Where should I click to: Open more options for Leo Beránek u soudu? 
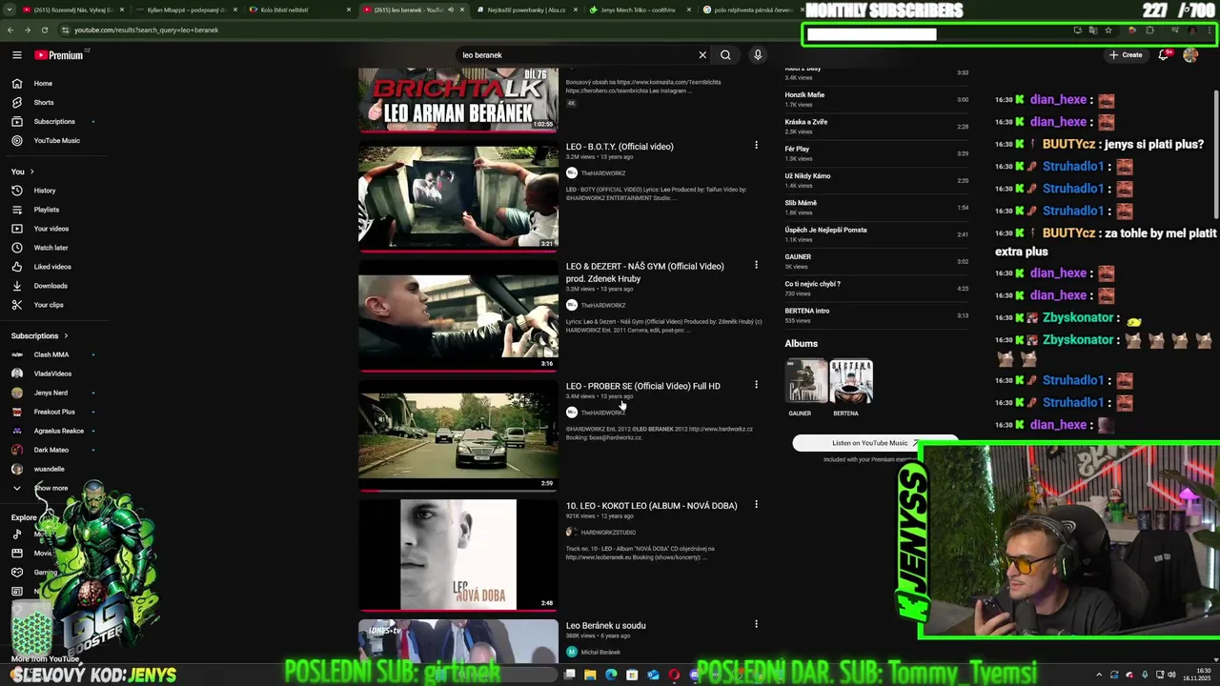click(x=756, y=624)
